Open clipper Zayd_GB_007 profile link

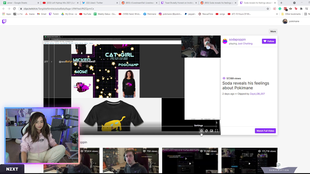click(x=257, y=94)
